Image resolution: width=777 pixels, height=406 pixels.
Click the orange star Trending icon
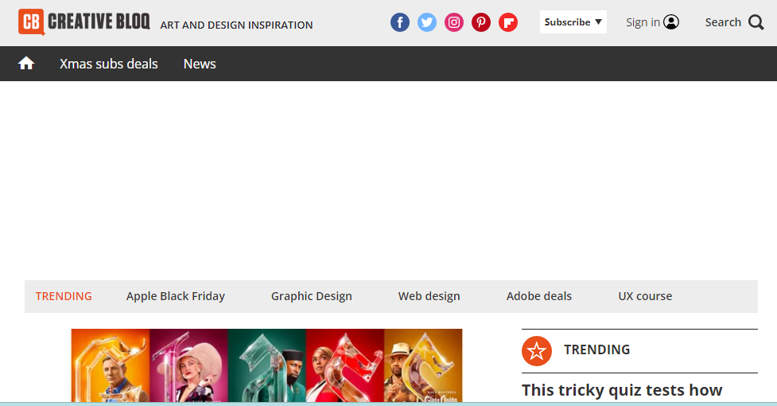tap(537, 351)
